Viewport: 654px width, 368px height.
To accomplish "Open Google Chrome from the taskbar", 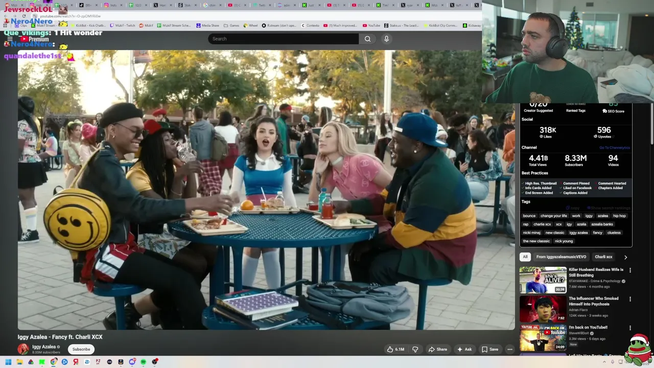I will [x=53, y=362].
